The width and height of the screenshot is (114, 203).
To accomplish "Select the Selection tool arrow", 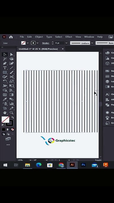I will click(5, 54).
